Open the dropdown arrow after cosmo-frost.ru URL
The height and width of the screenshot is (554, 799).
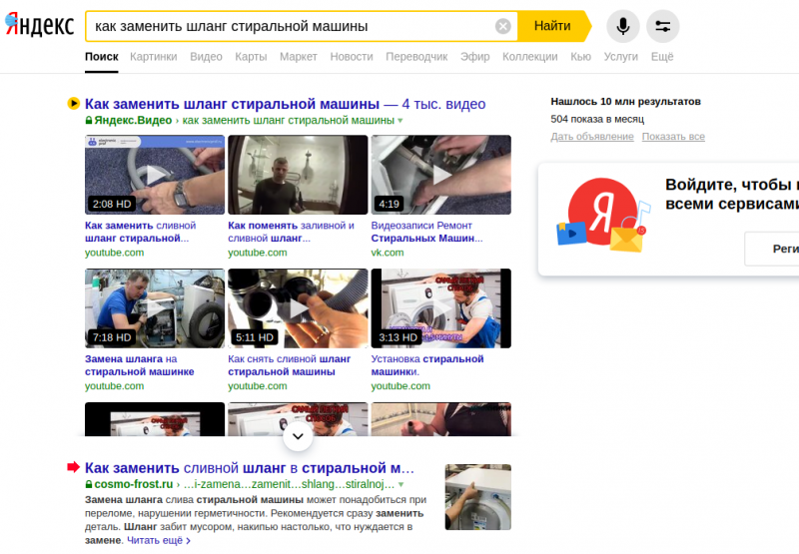(x=401, y=485)
